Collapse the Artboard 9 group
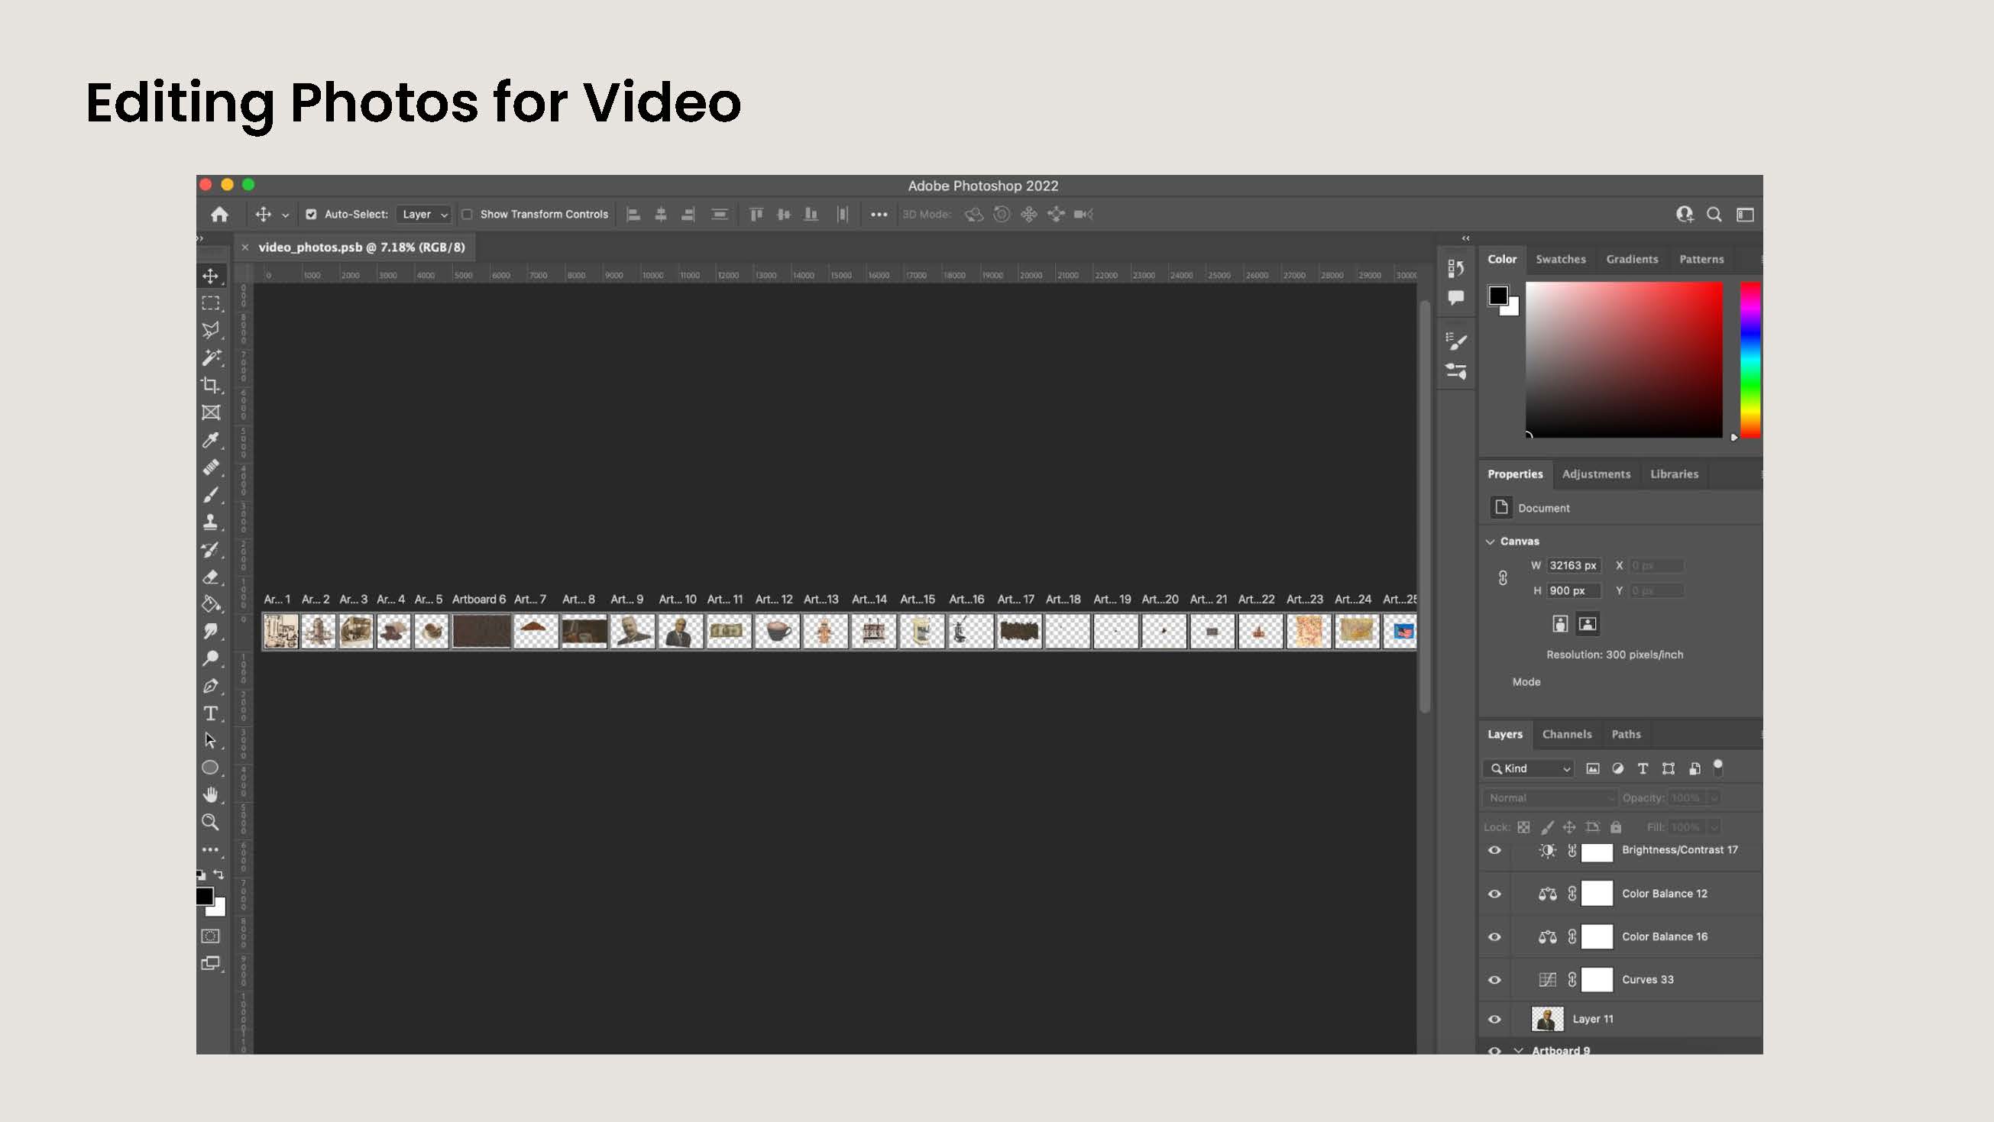This screenshot has height=1122, width=1994. [1518, 1051]
